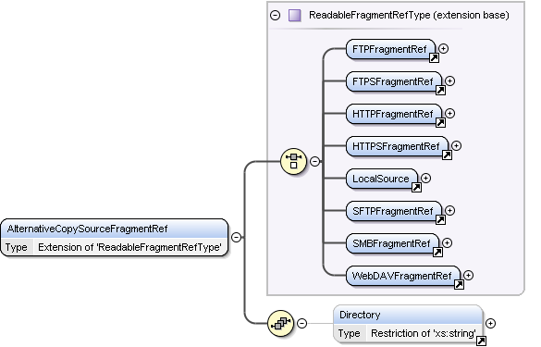Expand the SFTPFragmentRef node

click(450, 211)
